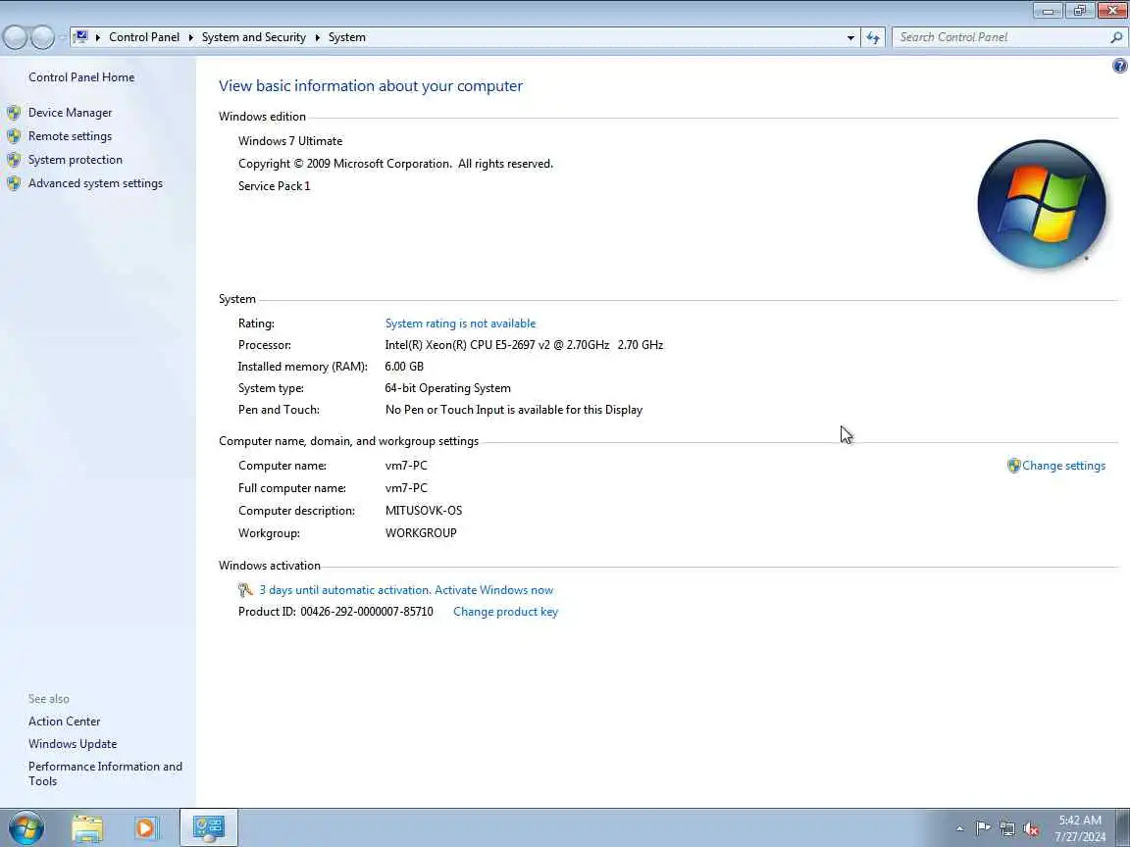Minimize the System window
Viewport: 1130px width, 847px height.
(x=1048, y=10)
